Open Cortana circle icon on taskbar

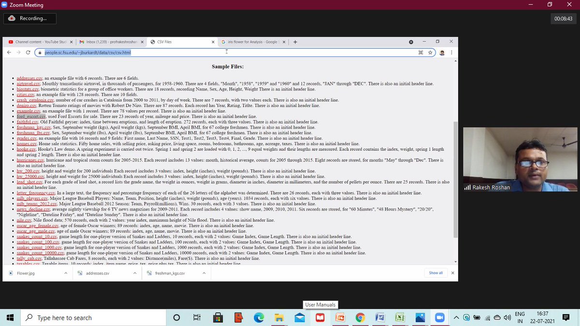pyautogui.click(x=176, y=317)
